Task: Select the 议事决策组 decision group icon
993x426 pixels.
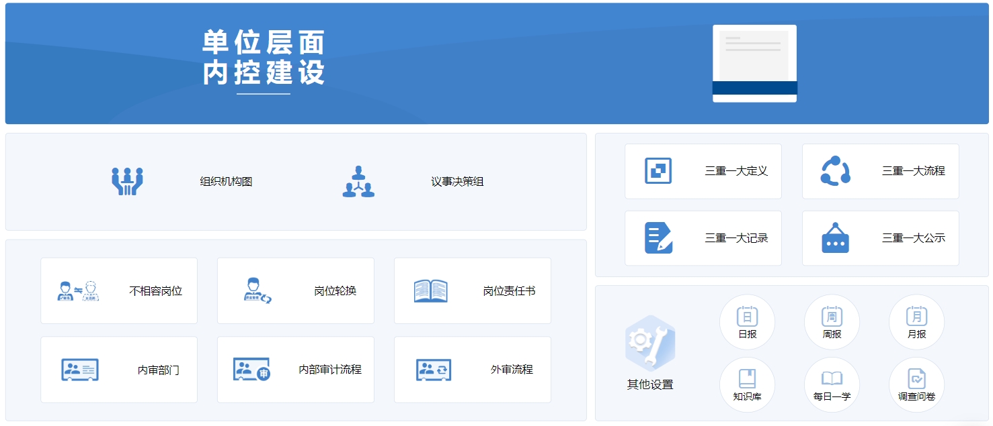Action: [x=358, y=180]
